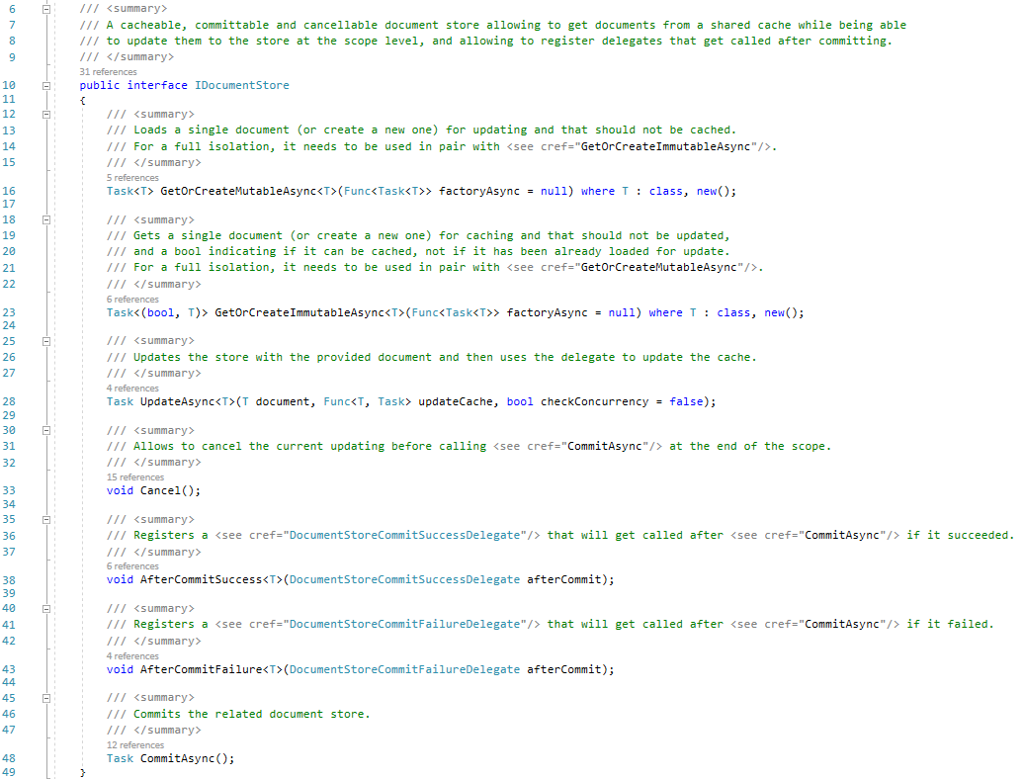Image resolution: width=1024 pixels, height=779 pixels.
Task: Collapse the summary comment at line 35
Action: click(46, 520)
